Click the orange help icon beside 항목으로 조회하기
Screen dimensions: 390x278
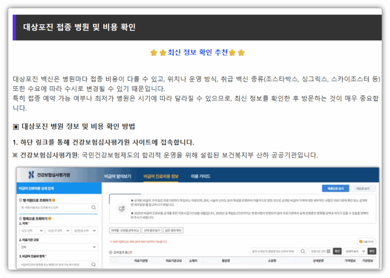coord(50,219)
